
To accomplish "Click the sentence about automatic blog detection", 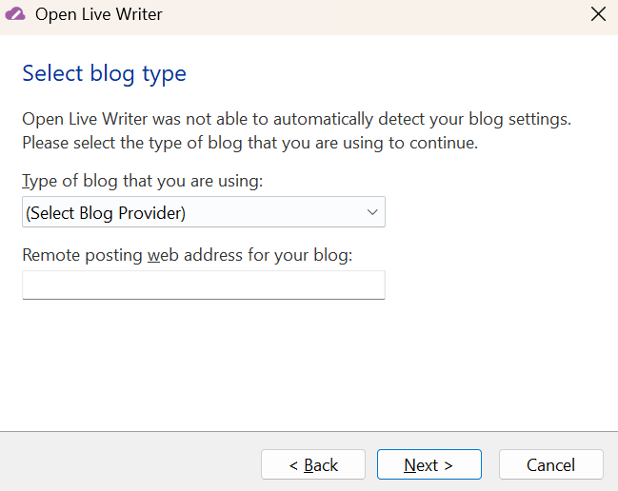I will (296, 120).
